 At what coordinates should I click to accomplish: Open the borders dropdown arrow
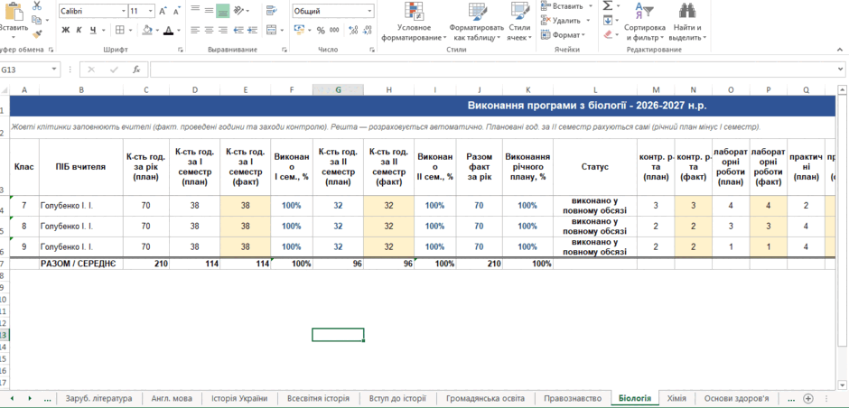pos(130,31)
